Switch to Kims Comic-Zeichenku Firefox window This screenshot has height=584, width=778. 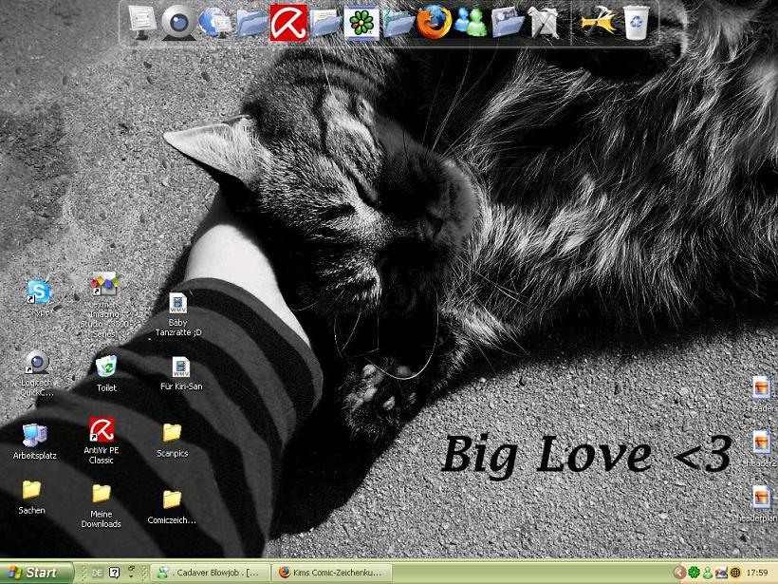click(x=331, y=573)
